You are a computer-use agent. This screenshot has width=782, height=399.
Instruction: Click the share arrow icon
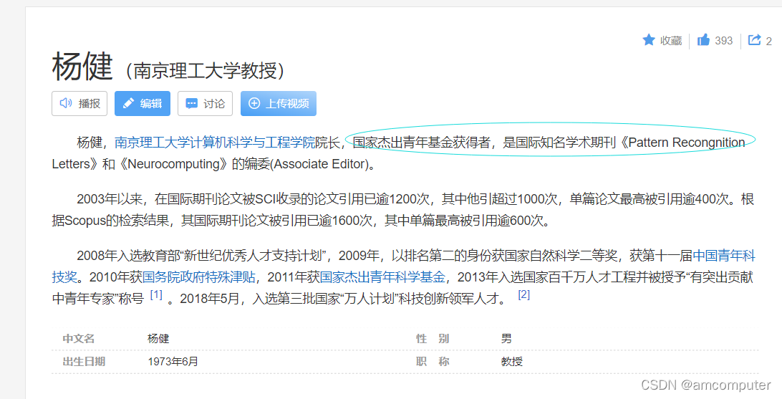pos(755,40)
